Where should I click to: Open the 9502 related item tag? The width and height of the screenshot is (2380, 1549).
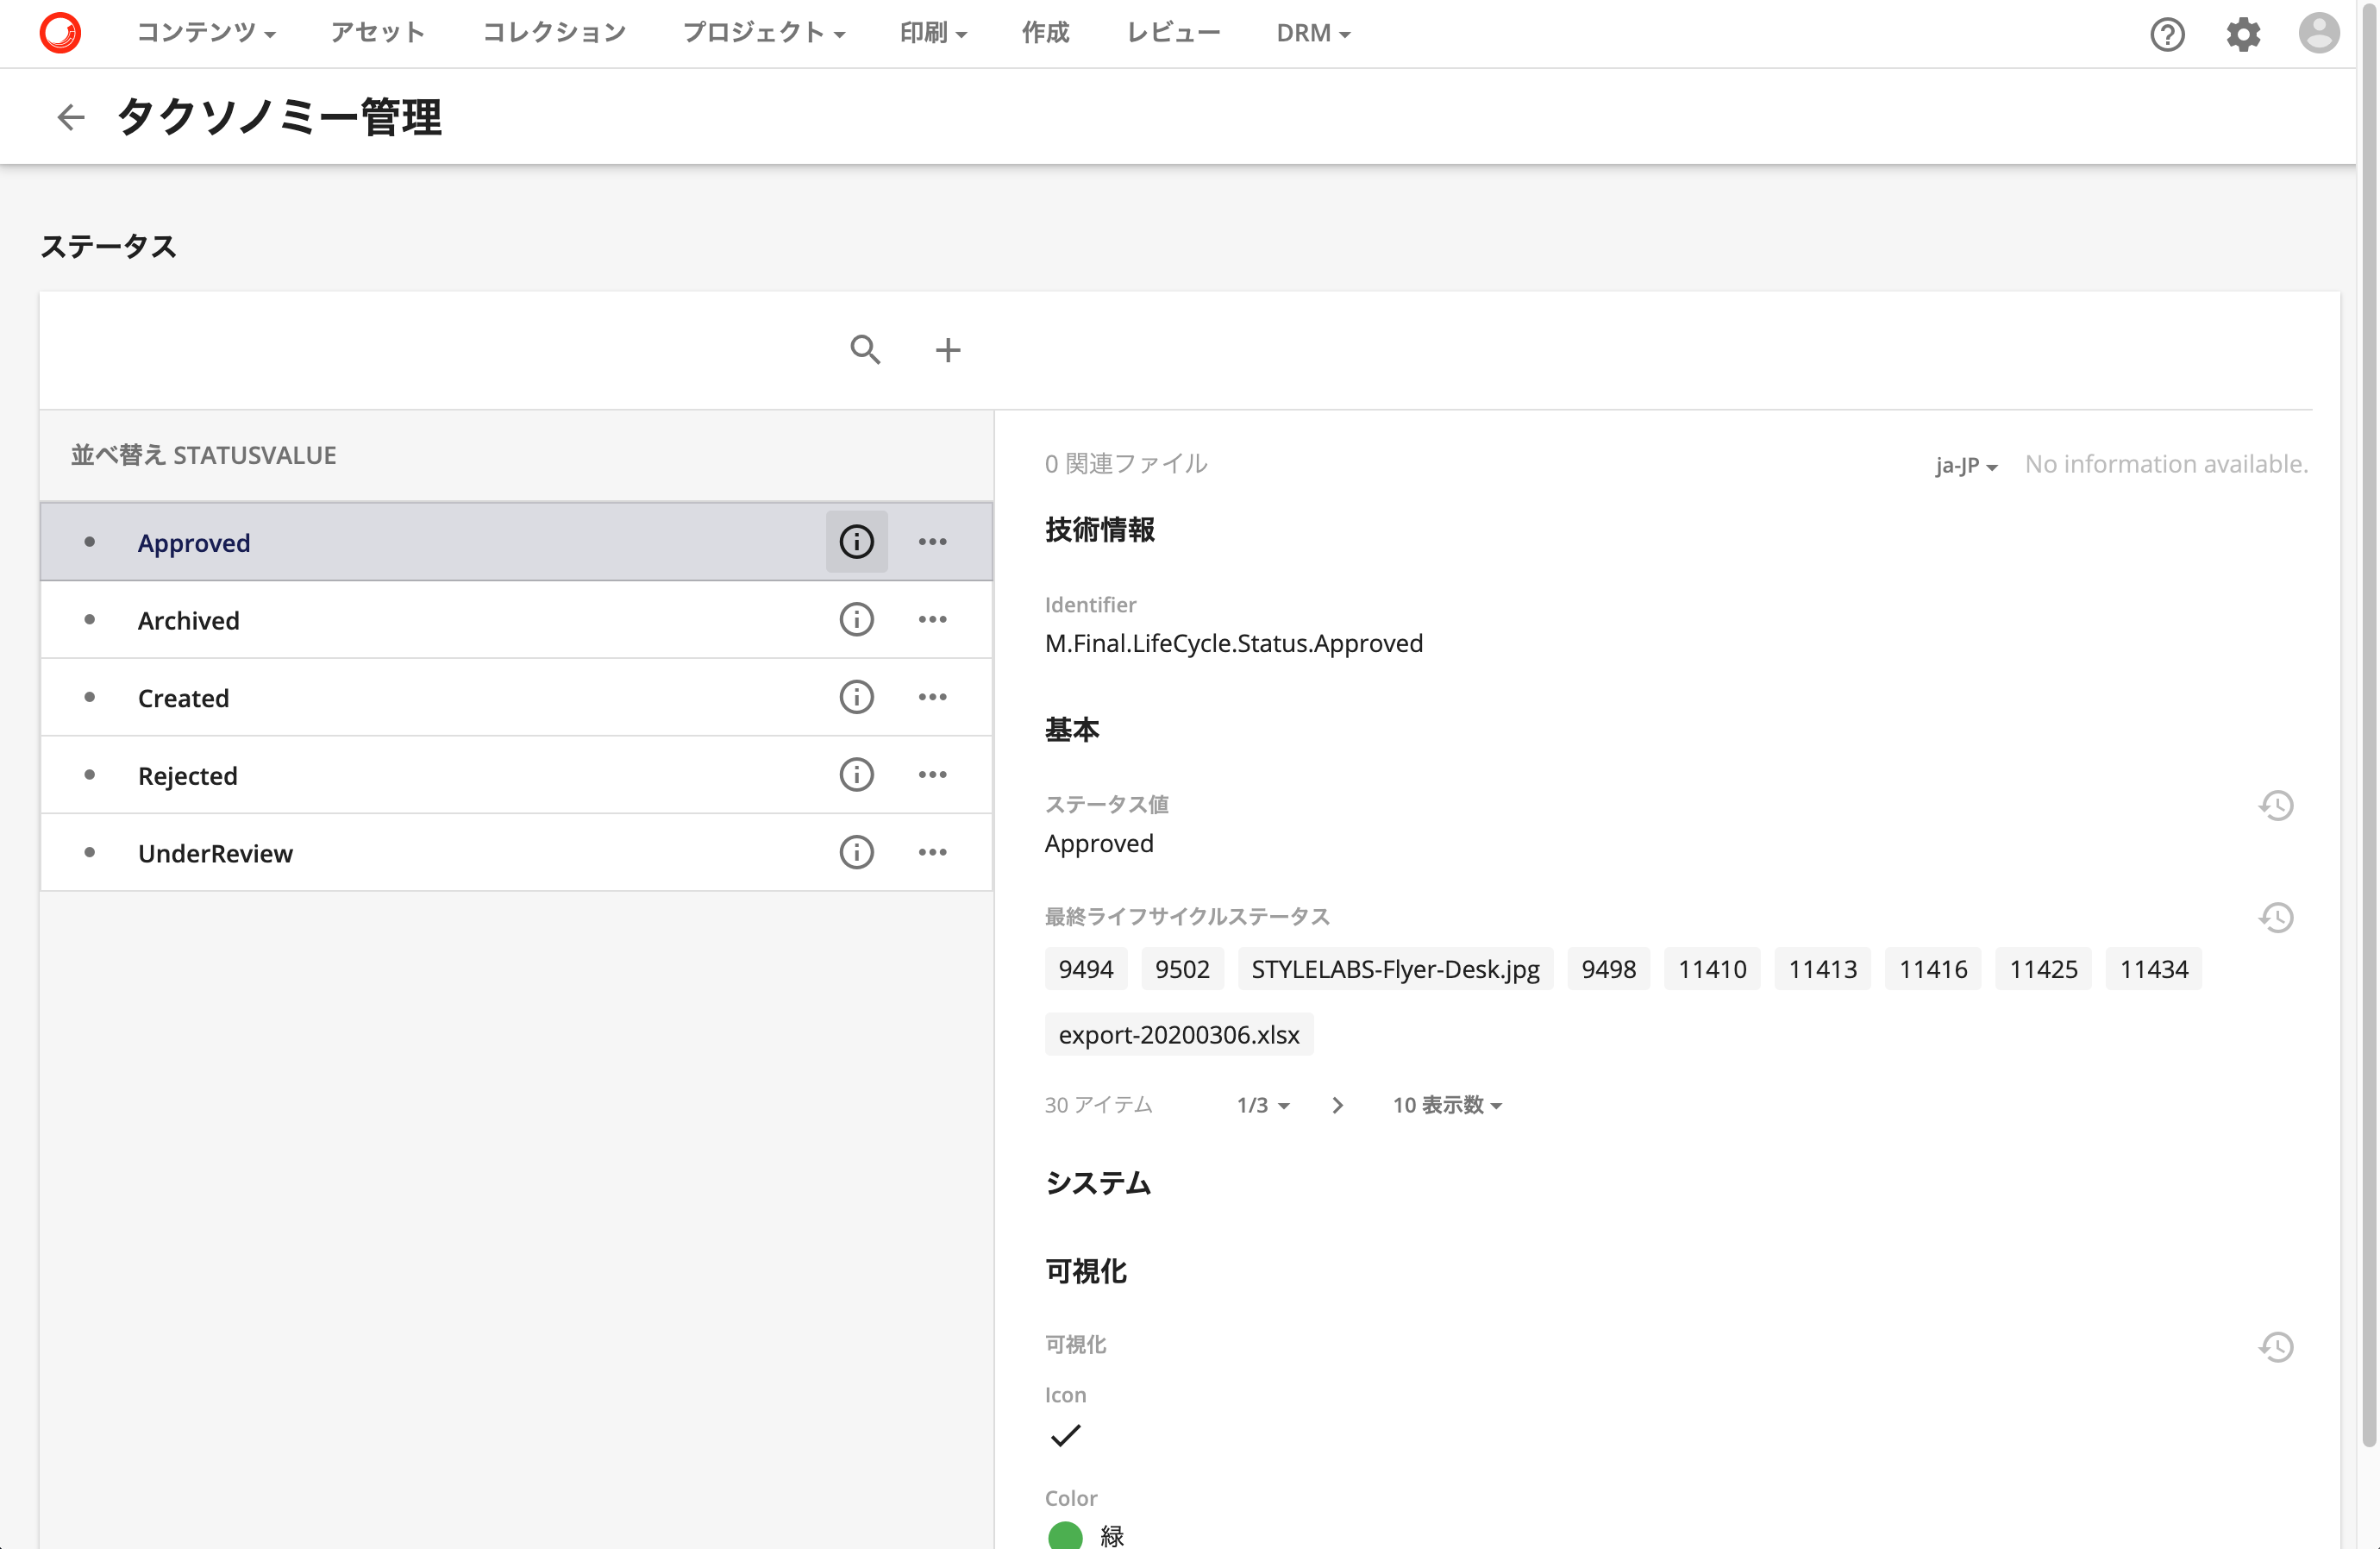pos(1182,969)
